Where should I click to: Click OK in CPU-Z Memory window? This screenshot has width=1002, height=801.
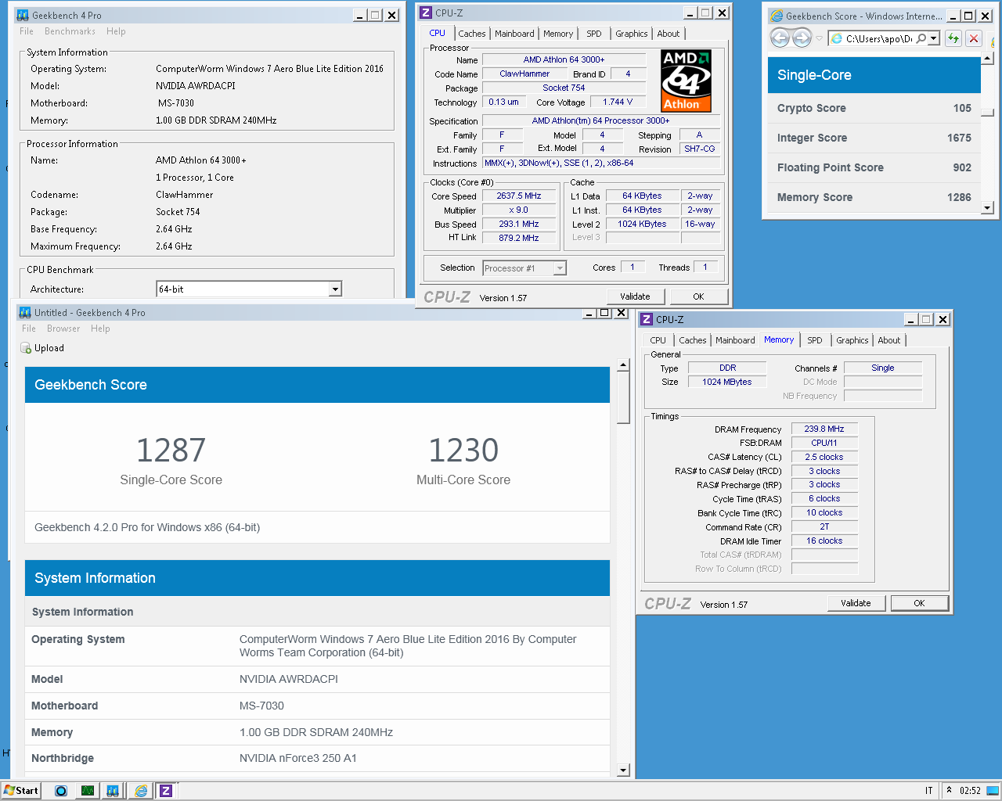[919, 603]
